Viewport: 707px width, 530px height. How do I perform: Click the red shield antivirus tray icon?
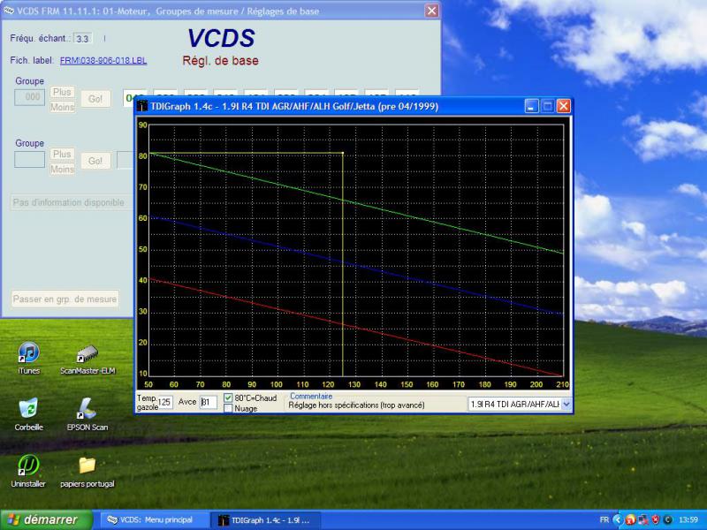(656, 520)
